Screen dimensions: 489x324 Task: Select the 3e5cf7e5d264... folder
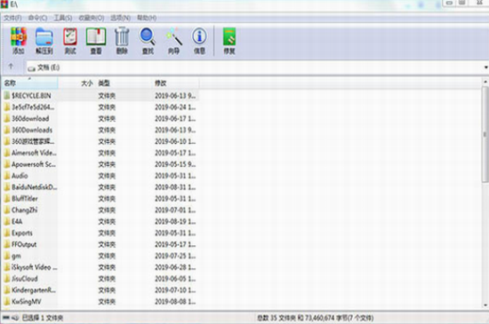33,107
